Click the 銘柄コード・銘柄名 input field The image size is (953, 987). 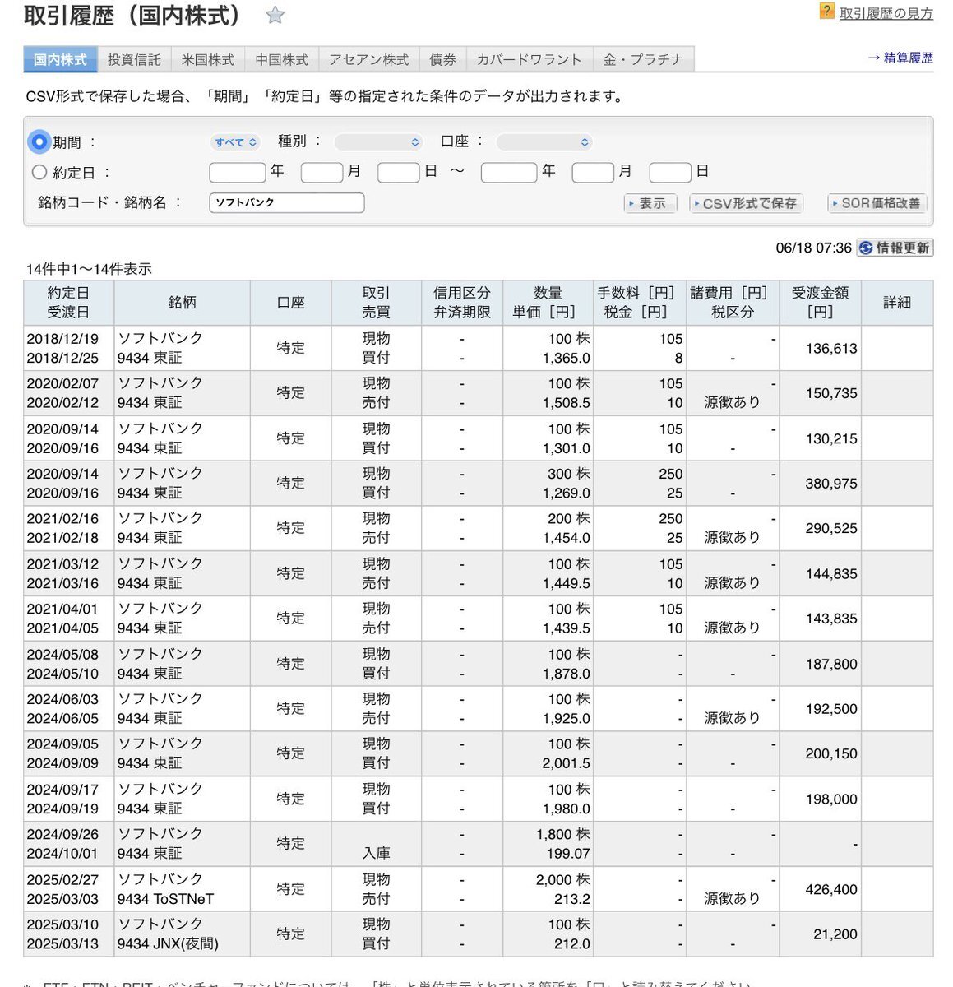point(287,202)
